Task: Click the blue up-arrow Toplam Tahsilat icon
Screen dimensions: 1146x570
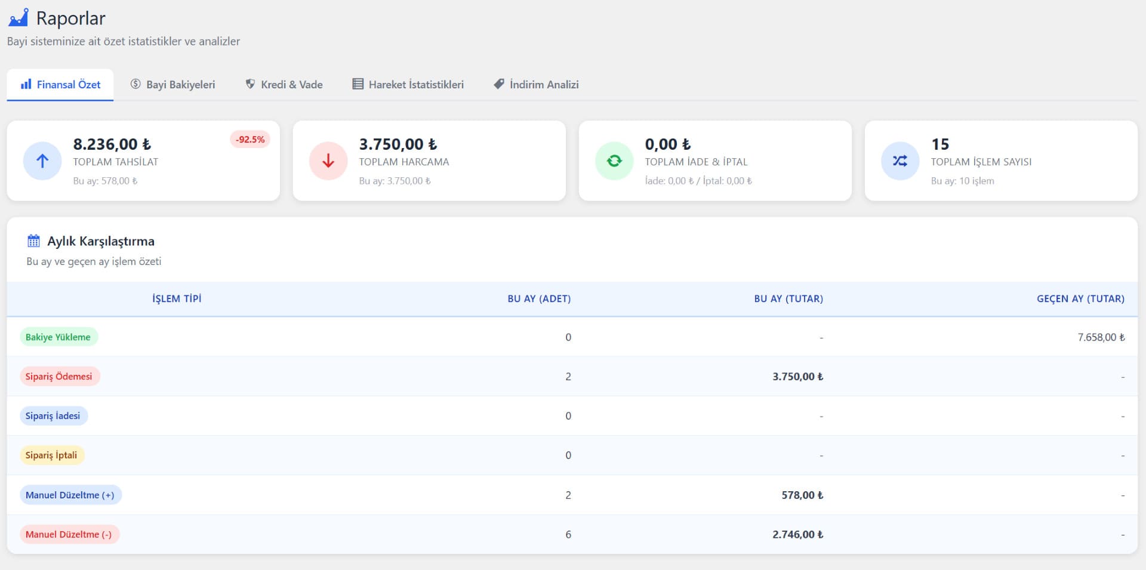Action: pos(42,161)
